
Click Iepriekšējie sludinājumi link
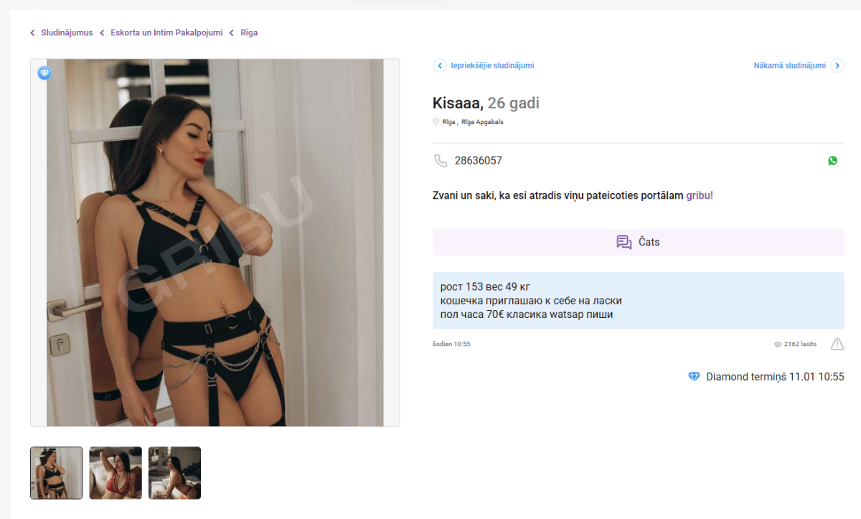[492, 65]
